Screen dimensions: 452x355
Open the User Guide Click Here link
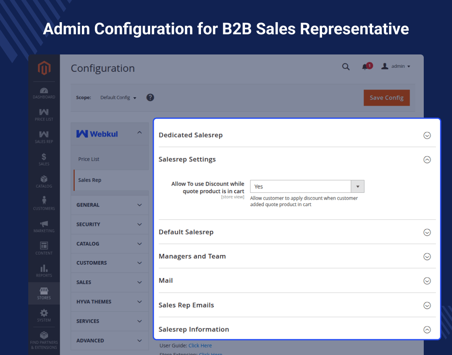(x=200, y=345)
